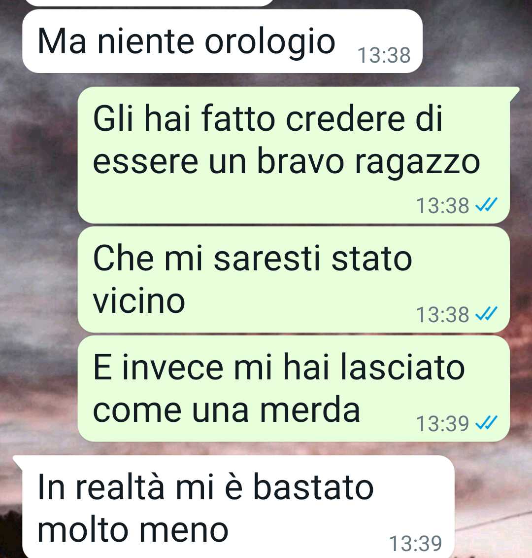Tap the partial white bubble at the top edge

click(x=149, y=3)
